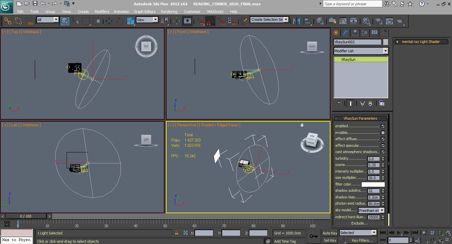
Task: Click the Undo arrow
Action: pyautogui.click(x=43, y=4)
